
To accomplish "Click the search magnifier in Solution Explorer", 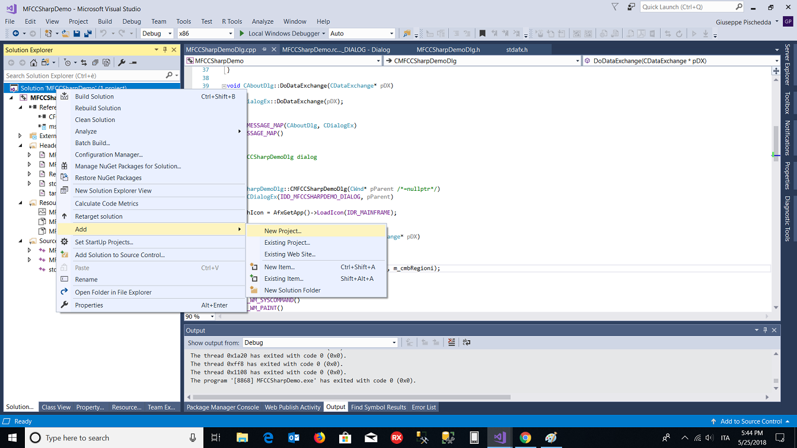I will (169, 75).
